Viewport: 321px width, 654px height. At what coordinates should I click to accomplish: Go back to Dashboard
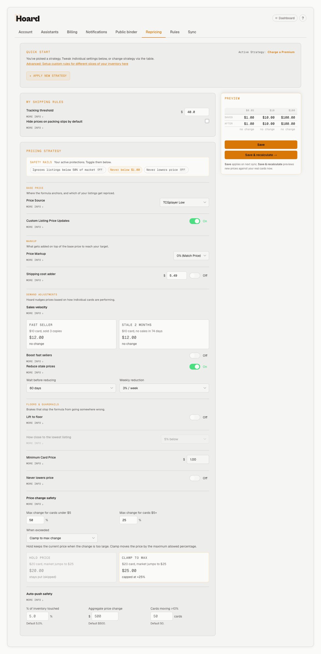click(x=285, y=18)
